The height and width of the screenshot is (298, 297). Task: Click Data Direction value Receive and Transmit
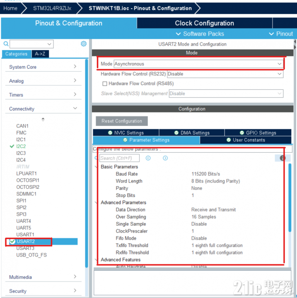pos(213,209)
